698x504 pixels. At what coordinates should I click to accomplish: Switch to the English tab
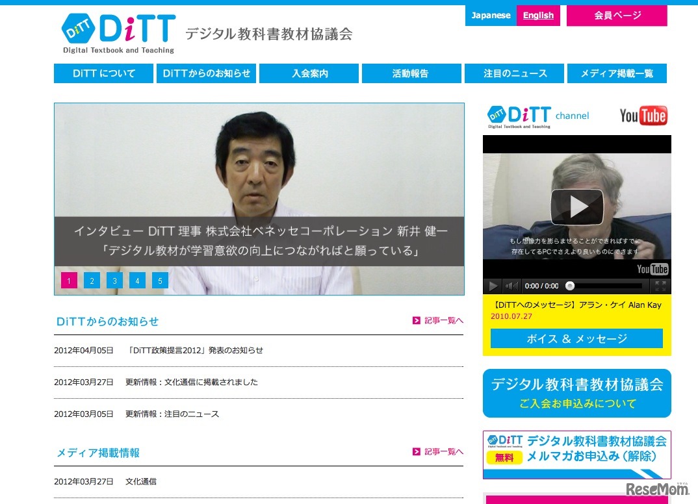tap(538, 15)
